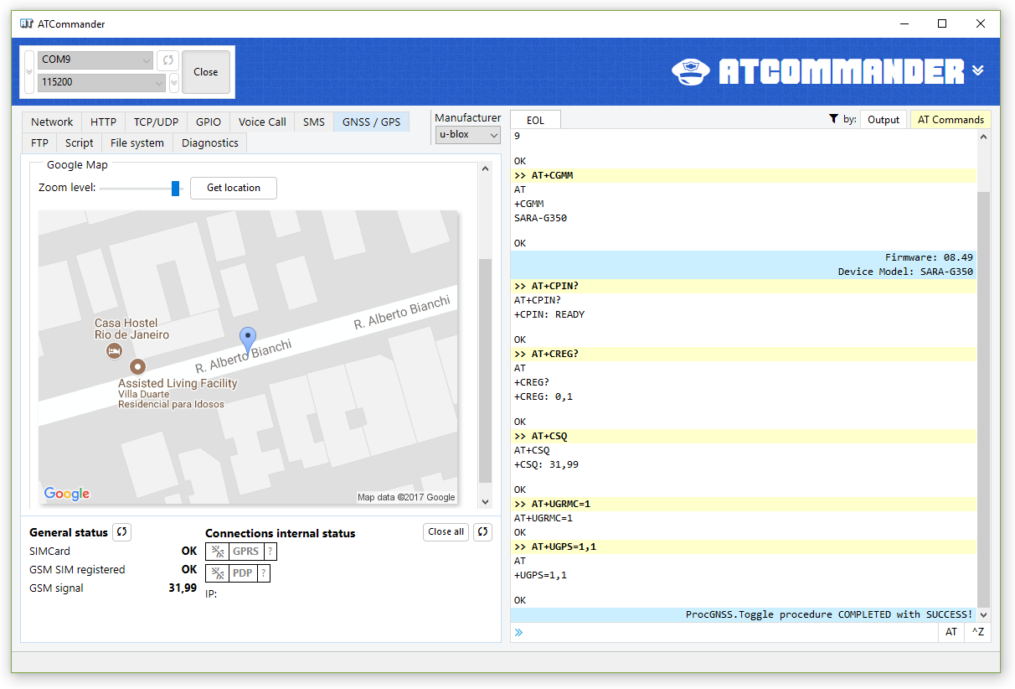Expand the ATCommander header chevron menu

[x=978, y=70]
